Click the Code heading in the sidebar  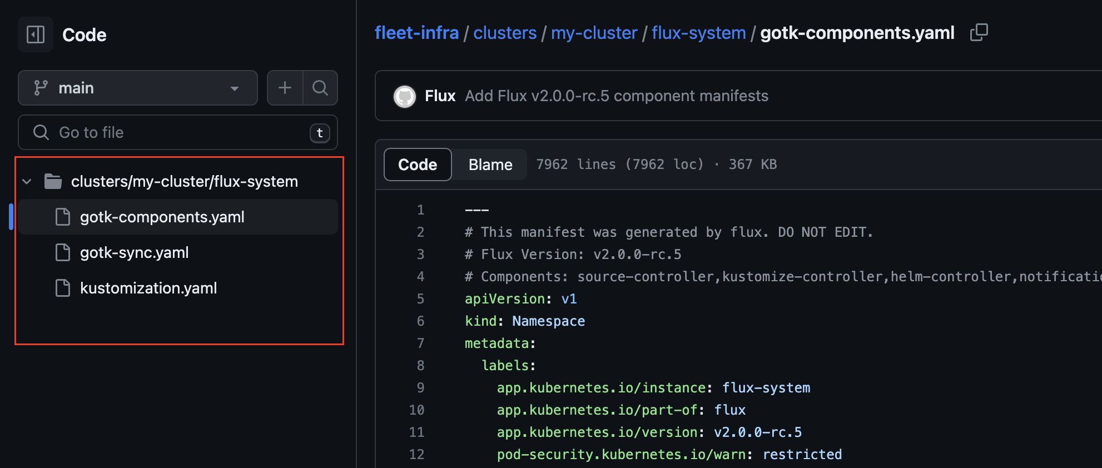[x=84, y=35]
